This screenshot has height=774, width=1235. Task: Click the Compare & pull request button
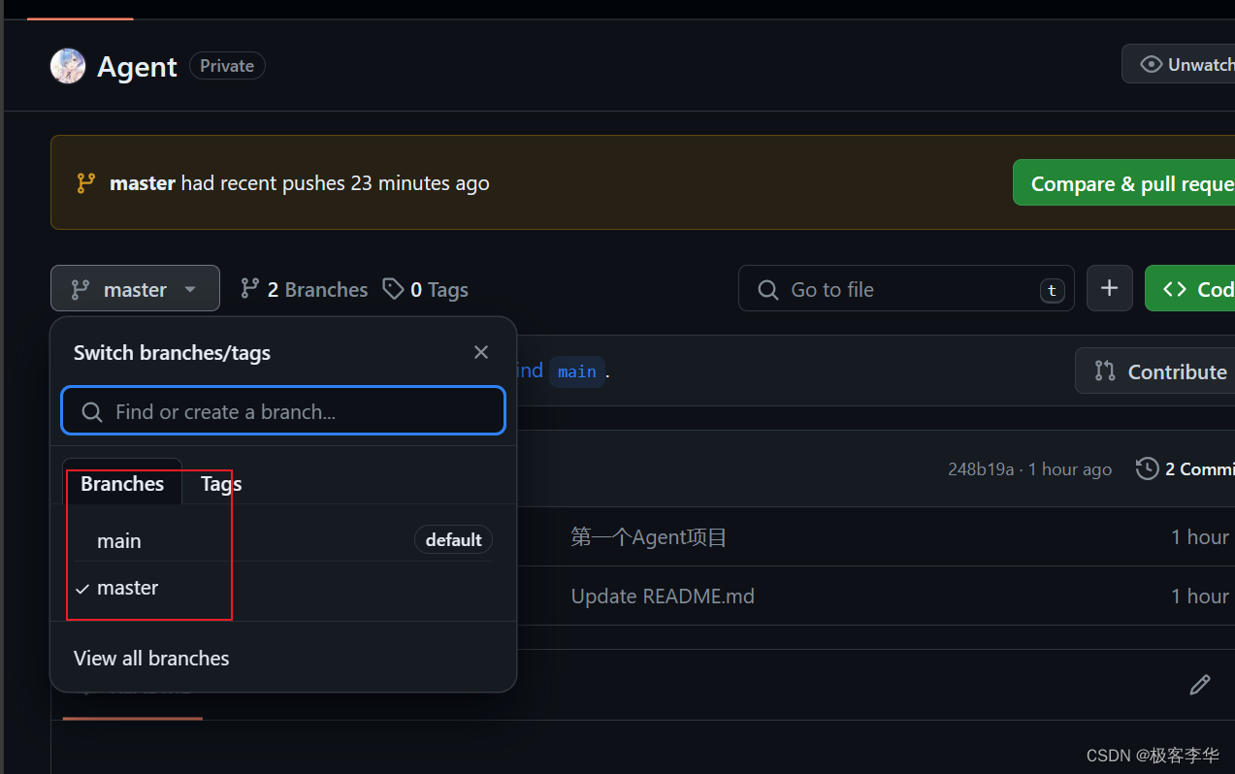[1124, 183]
